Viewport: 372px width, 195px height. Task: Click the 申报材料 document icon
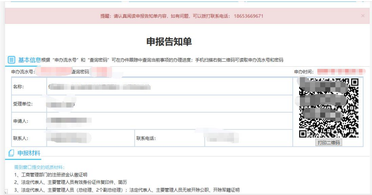pyautogui.click(x=11, y=153)
